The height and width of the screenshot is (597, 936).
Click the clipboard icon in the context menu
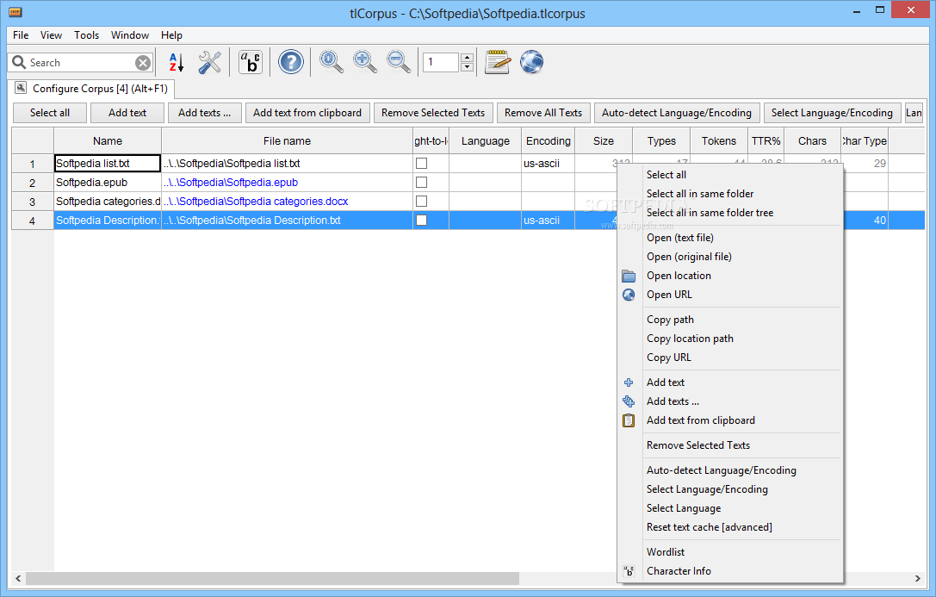click(629, 421)
